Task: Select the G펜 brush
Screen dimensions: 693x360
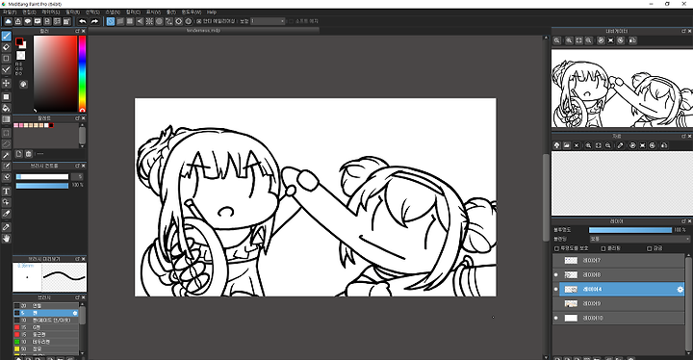Action: pyautogui.click(x=45, y=327)
